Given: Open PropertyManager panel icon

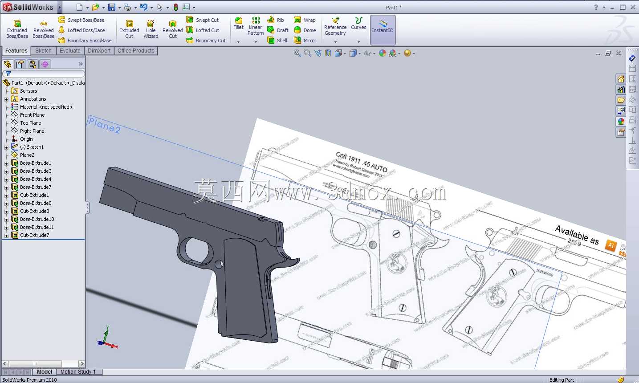Looking at the screenshot, I should (x=20, y=64).
